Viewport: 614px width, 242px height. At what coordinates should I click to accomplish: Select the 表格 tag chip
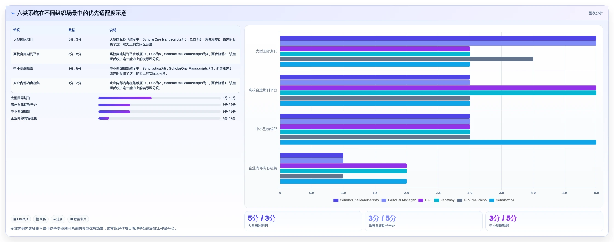[41, 219]
